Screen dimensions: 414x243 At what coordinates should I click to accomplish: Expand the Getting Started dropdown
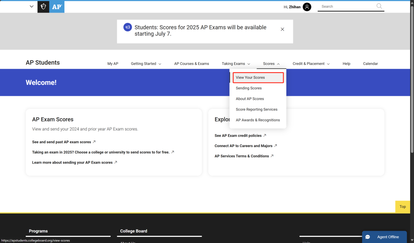[146, 64]
